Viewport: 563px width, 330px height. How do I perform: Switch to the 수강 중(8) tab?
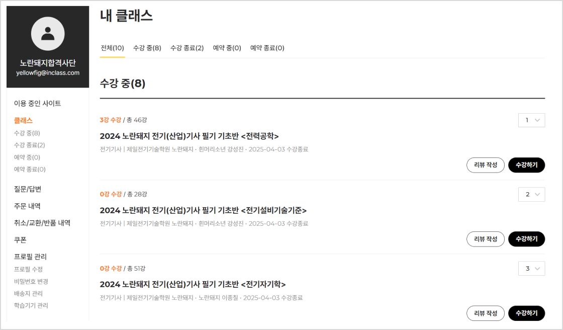click(147, 48)
